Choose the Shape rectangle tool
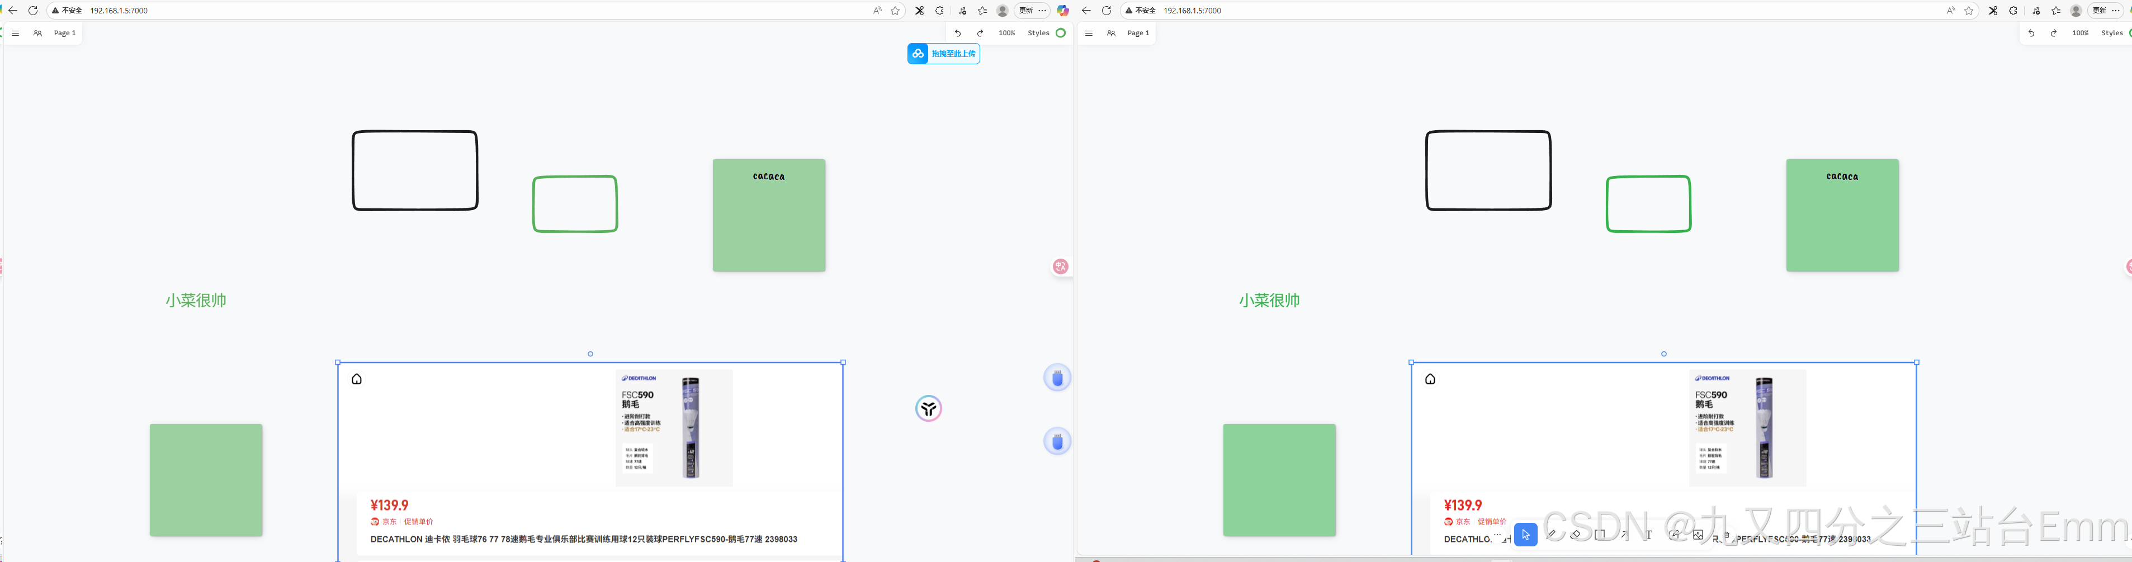Screen dimensions: 2132x562 pos(1601,535)
